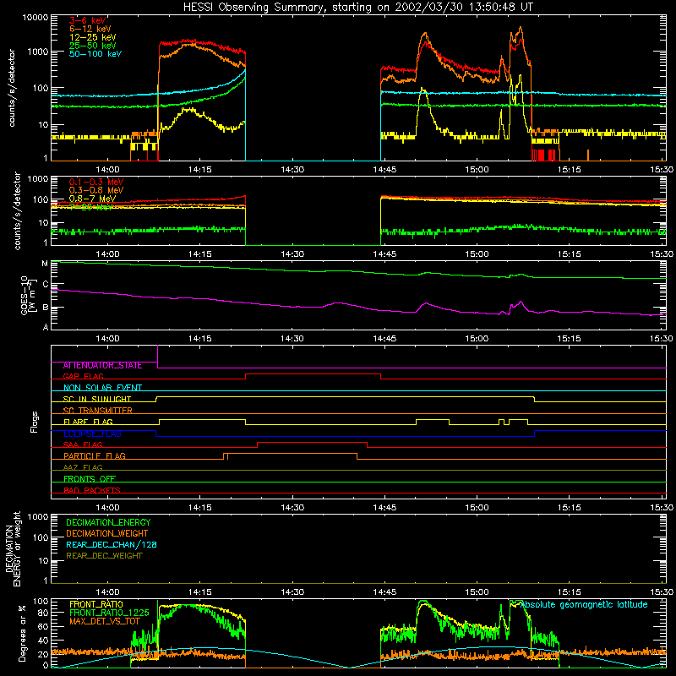Click the REAR_DEC_CHAN/128 legend label
The image size is (676, 676).
[112, 544]
